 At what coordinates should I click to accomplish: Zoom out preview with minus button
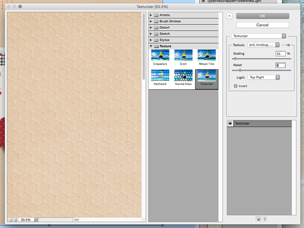point(11,220)
